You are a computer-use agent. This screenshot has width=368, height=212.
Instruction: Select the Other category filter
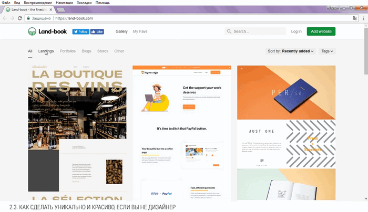tap(119, 51)
